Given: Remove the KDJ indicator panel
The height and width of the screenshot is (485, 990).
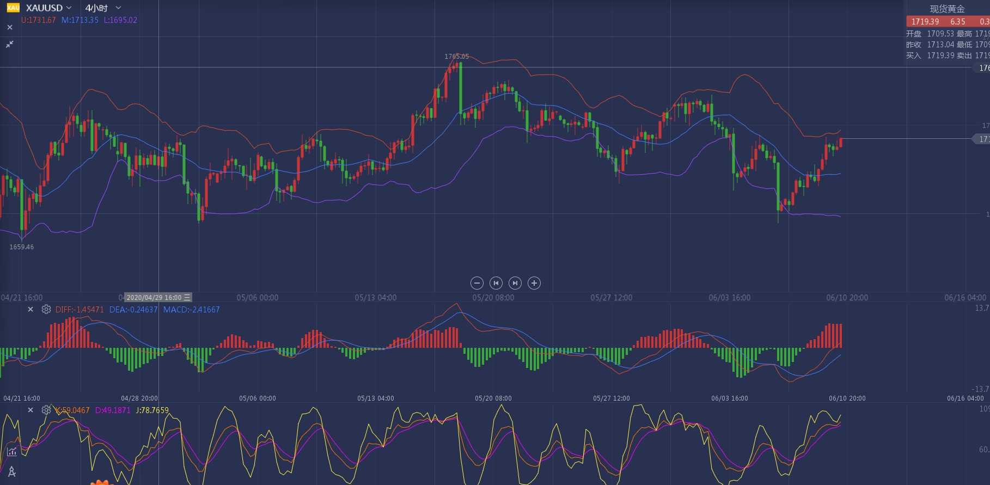Looking at the screenshot, I should pos(30,410).
